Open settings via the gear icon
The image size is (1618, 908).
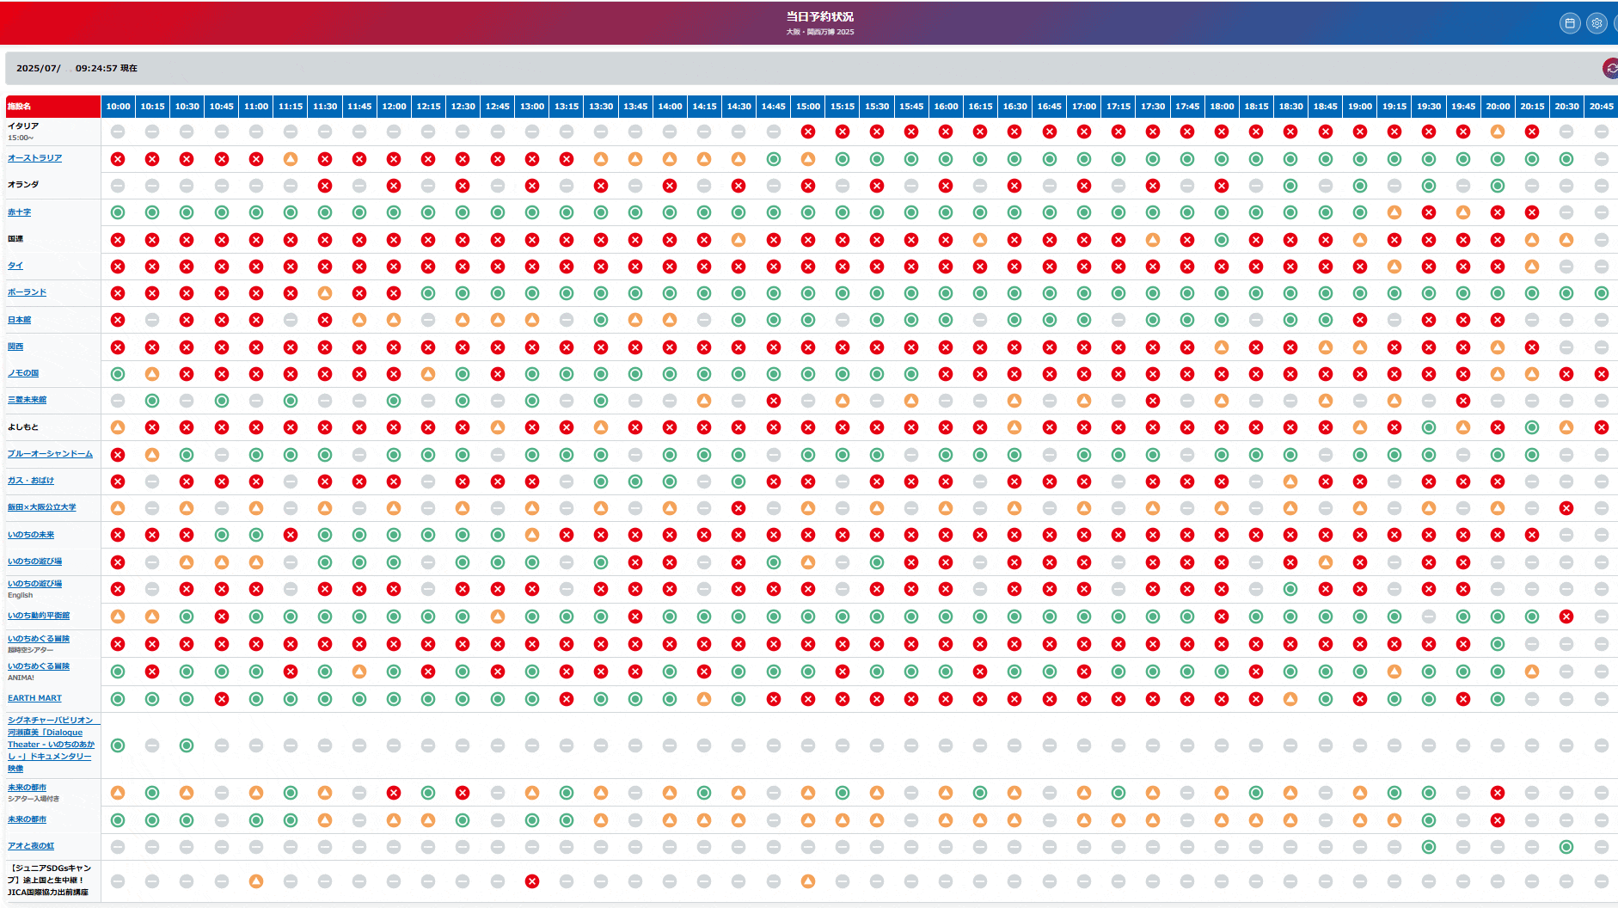1597,23
